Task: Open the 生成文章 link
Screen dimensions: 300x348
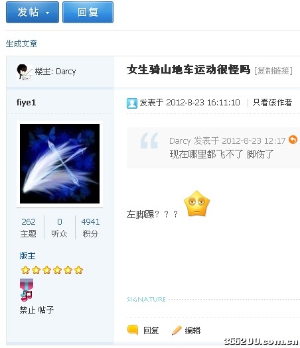Action: pyautogui.click(x=21, y=44)
